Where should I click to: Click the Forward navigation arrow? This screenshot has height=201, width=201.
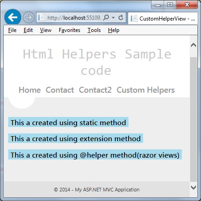pos(29,17)
